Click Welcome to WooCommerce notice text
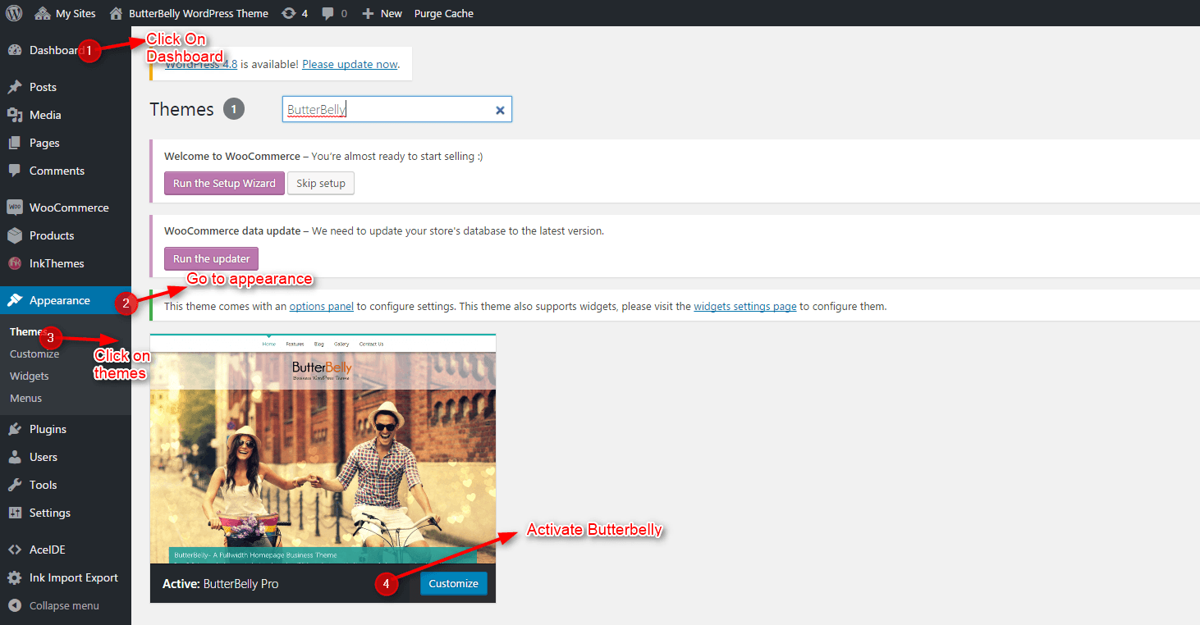 point(323,156)
